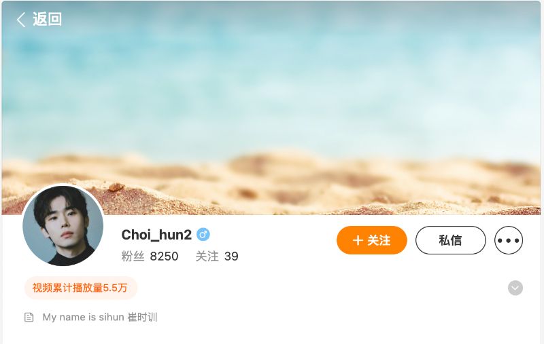
Task: View the 8250 follower count
Action: click(x=164, y=256)
